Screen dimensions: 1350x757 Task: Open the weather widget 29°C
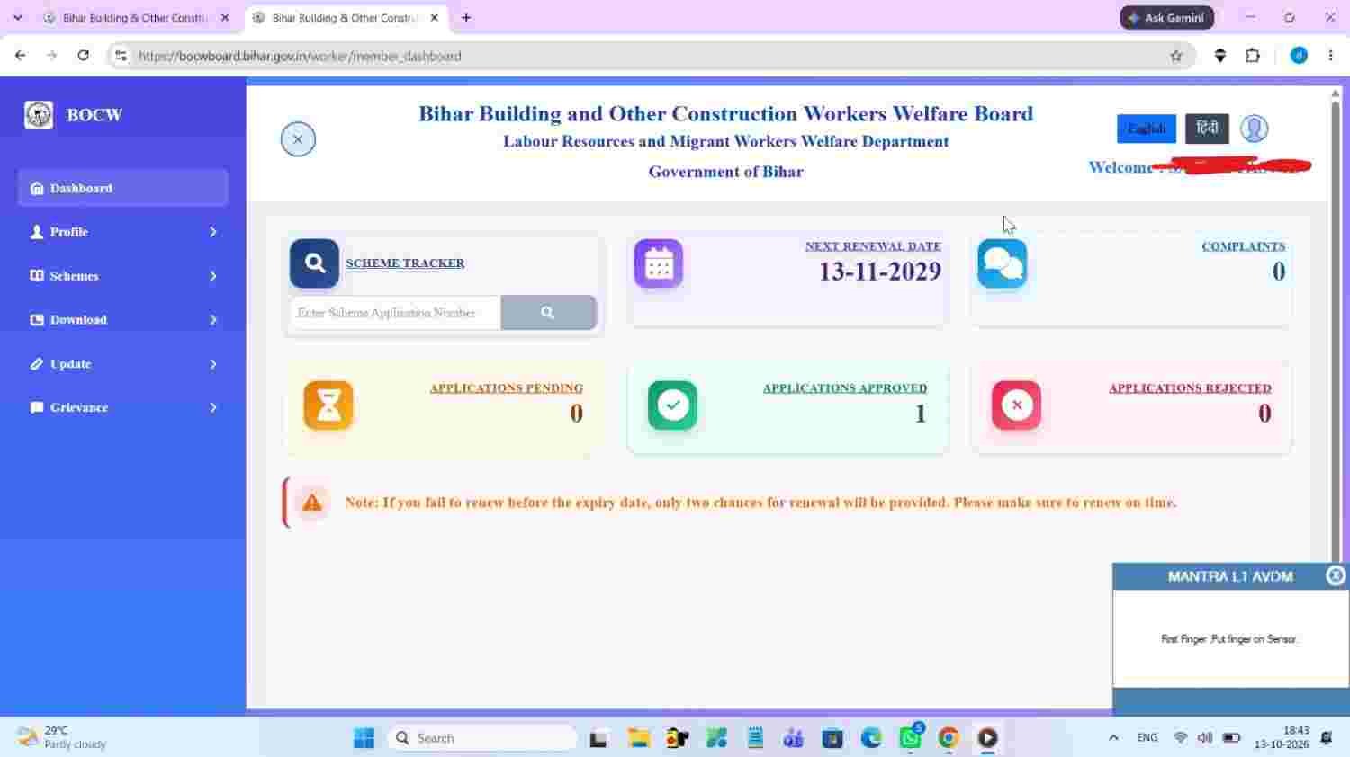point(62,738)
